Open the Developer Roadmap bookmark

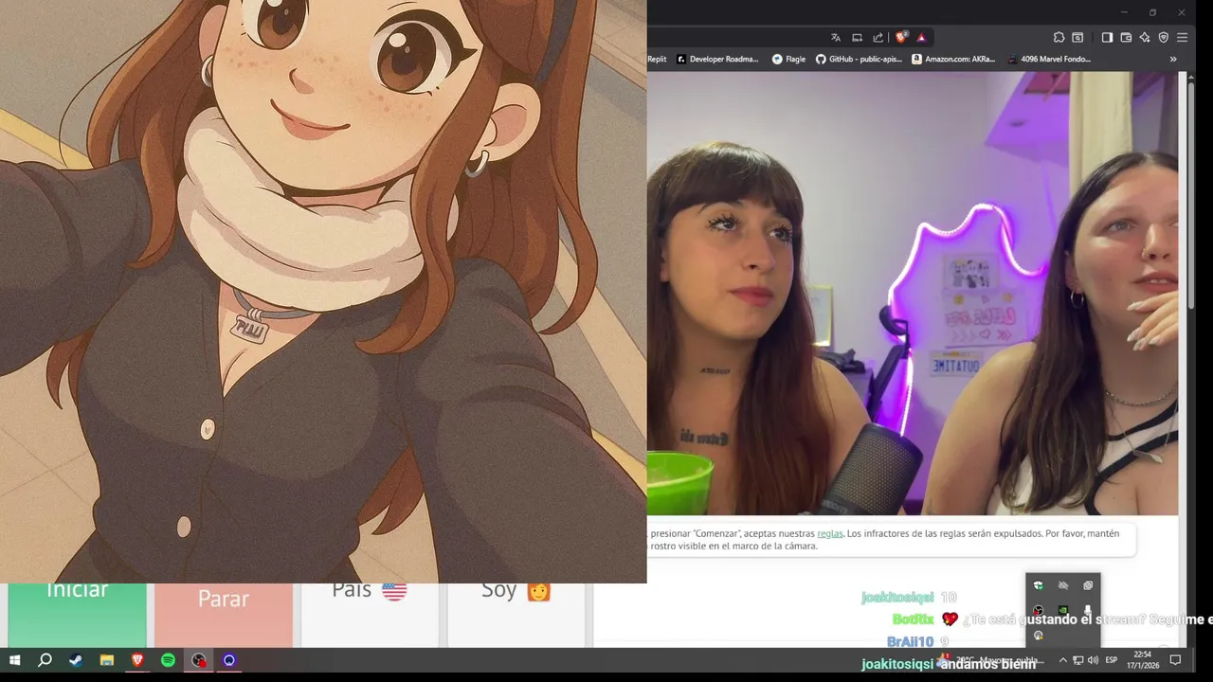click(x=717, y=59)
